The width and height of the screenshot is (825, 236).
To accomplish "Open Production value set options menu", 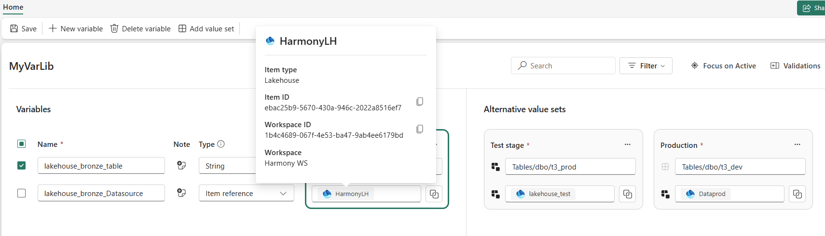I will point(797,144).
